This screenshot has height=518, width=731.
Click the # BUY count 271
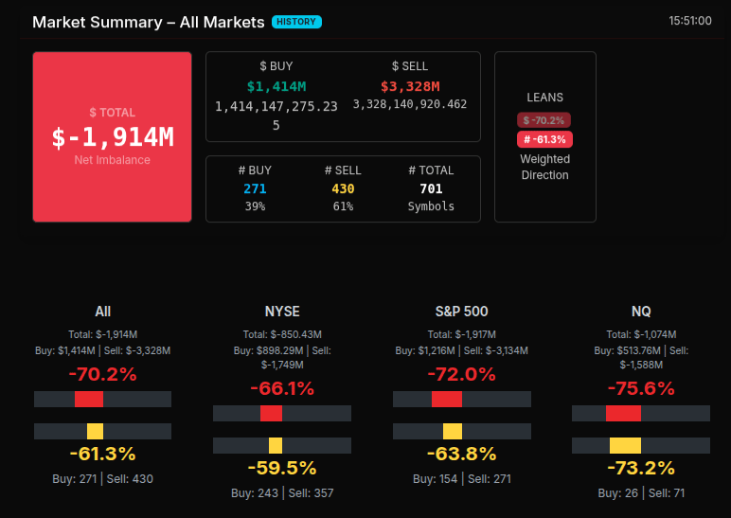(x=255, y=189)
